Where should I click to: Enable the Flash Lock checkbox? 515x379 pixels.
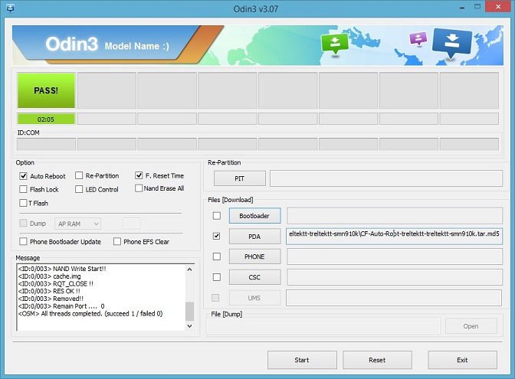(23, 189)
